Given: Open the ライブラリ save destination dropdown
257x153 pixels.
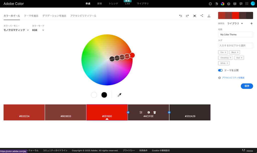Looking at the screenshot, I should tap(235, 23).
